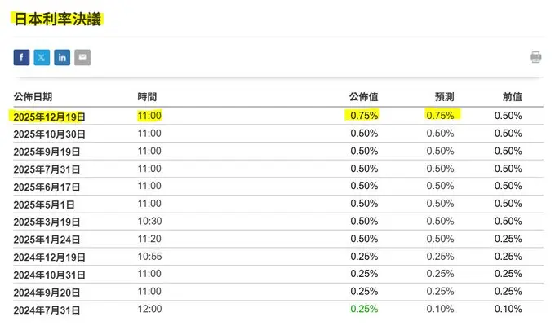This screenshot has height=330, width=555.
Task: Click the 公佈值 column header
Action: (363, 96)
